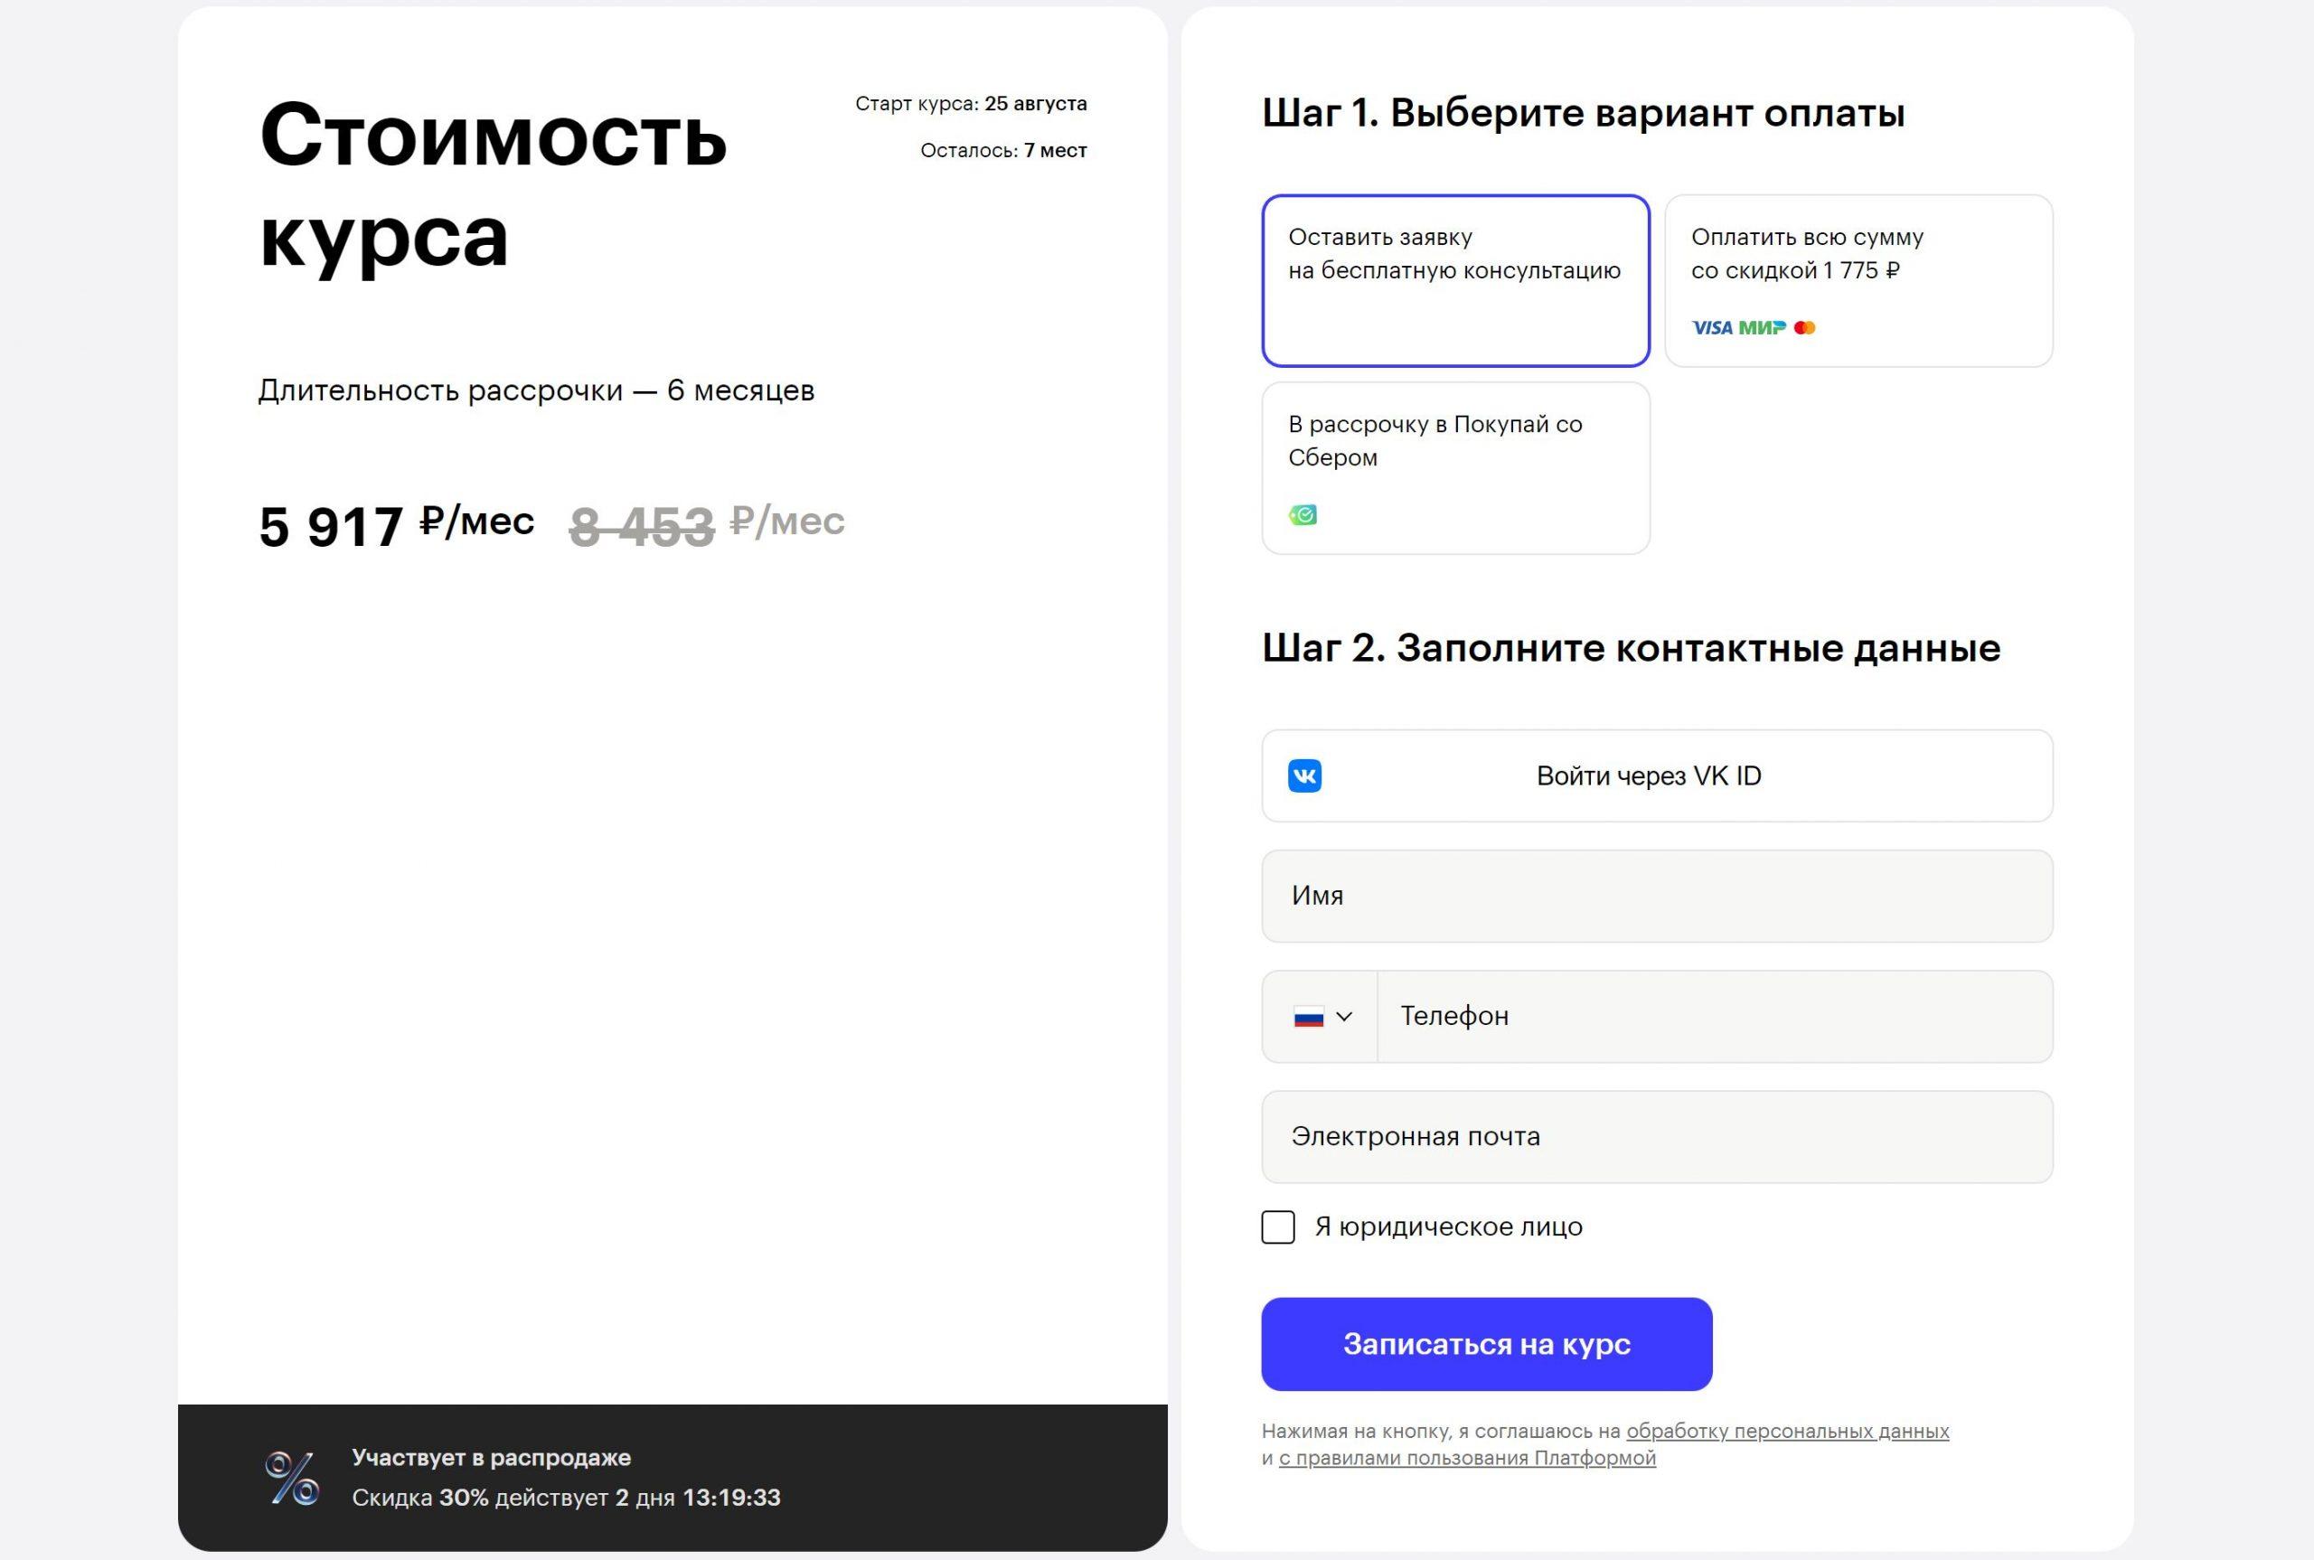Focus the 'Электронная почта' email field
2314x1560 pixels.
coord(1657,1136)
